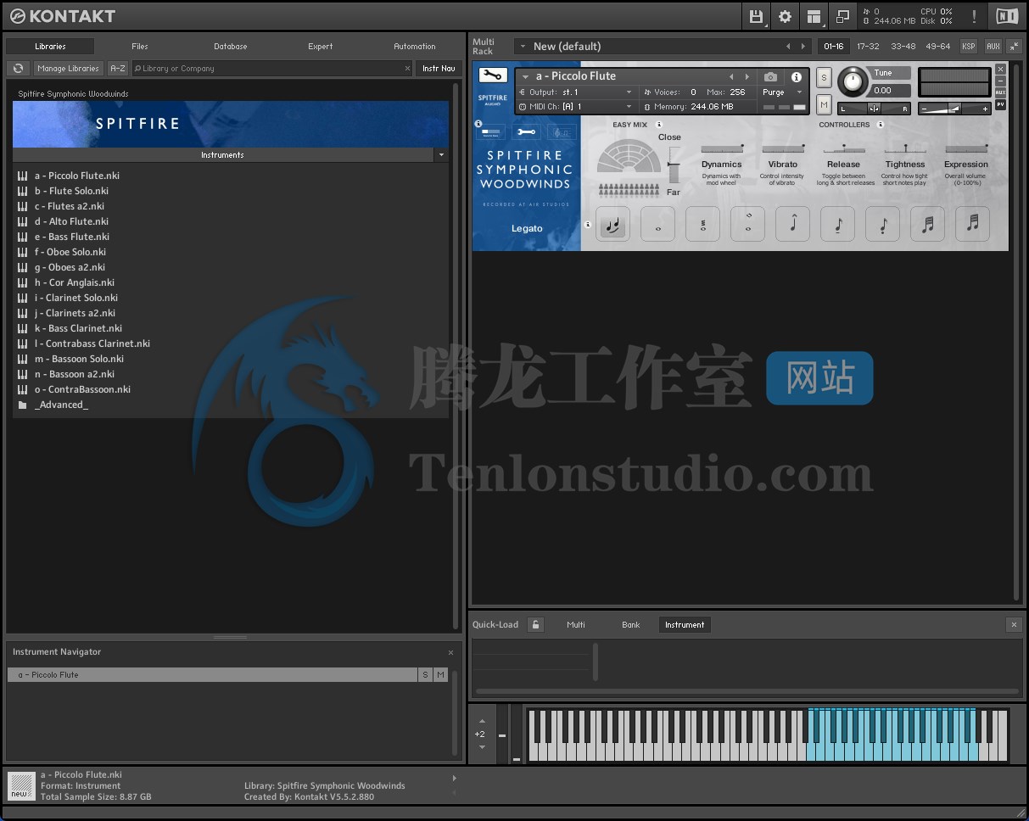Click the info icon beside the camera
The image size is (1029, 821).
click(796, 76)
